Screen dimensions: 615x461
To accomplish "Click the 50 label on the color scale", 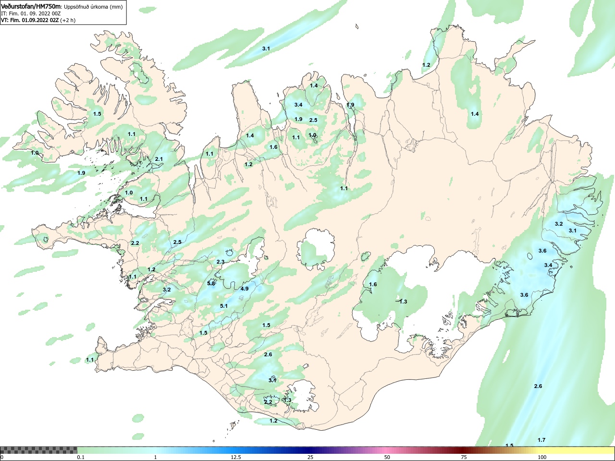I will (387, 457).
